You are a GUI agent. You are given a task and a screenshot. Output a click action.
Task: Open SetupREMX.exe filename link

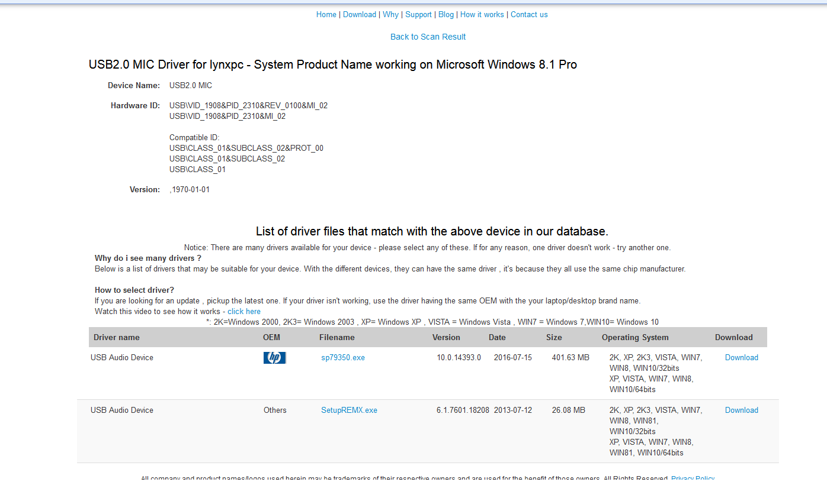tap(349, 410)
